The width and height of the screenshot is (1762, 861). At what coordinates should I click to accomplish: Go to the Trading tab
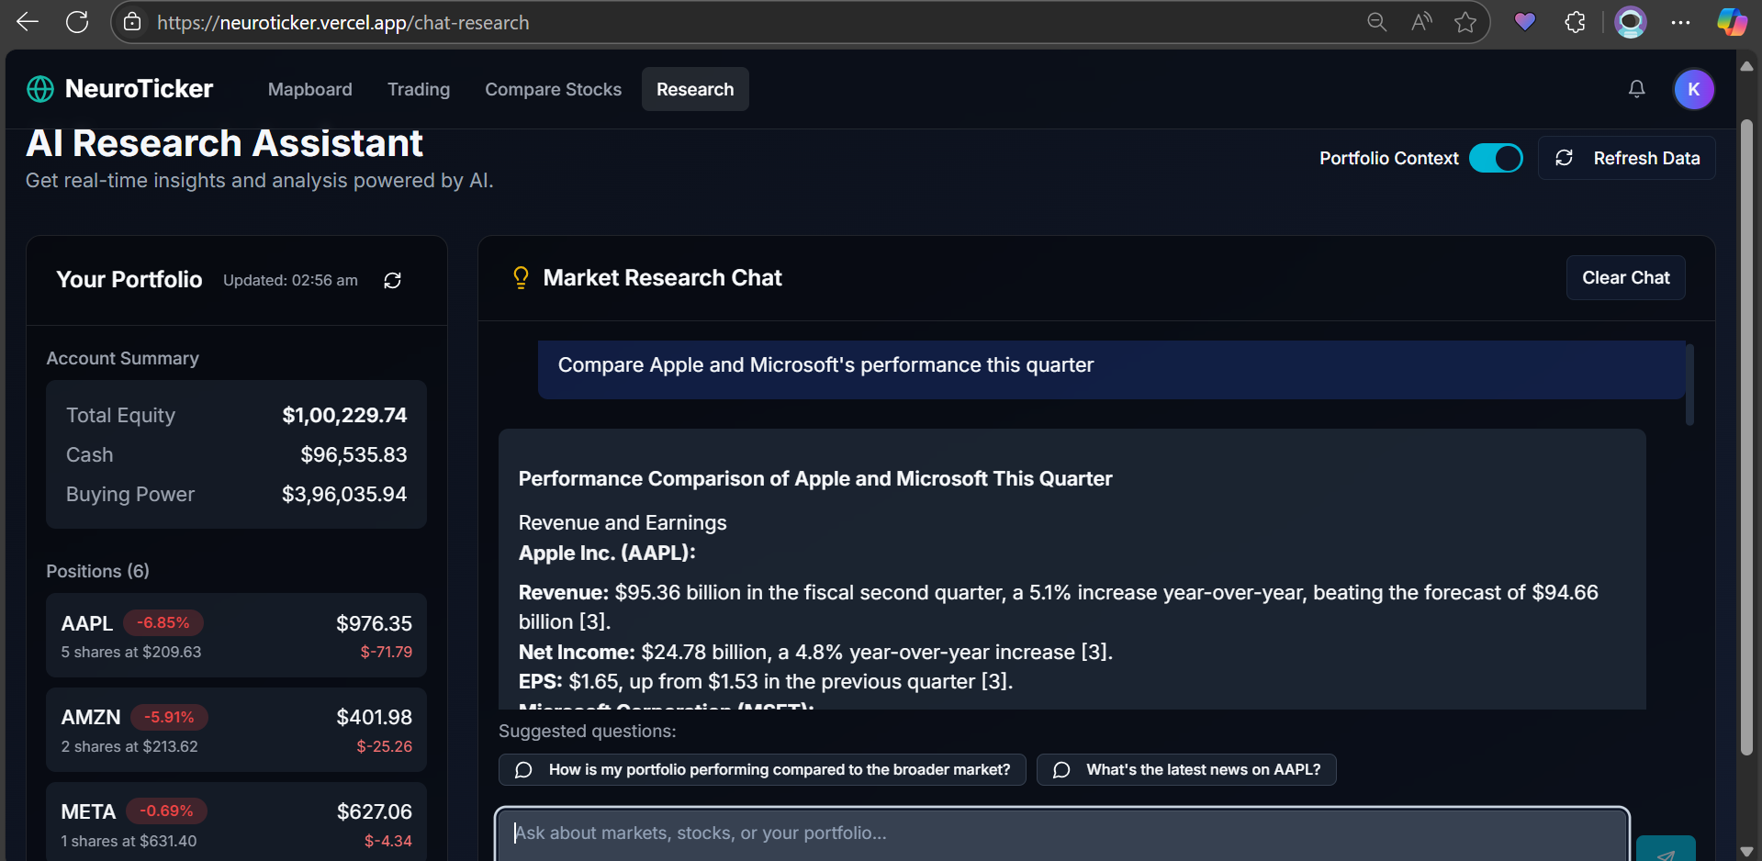419,89
